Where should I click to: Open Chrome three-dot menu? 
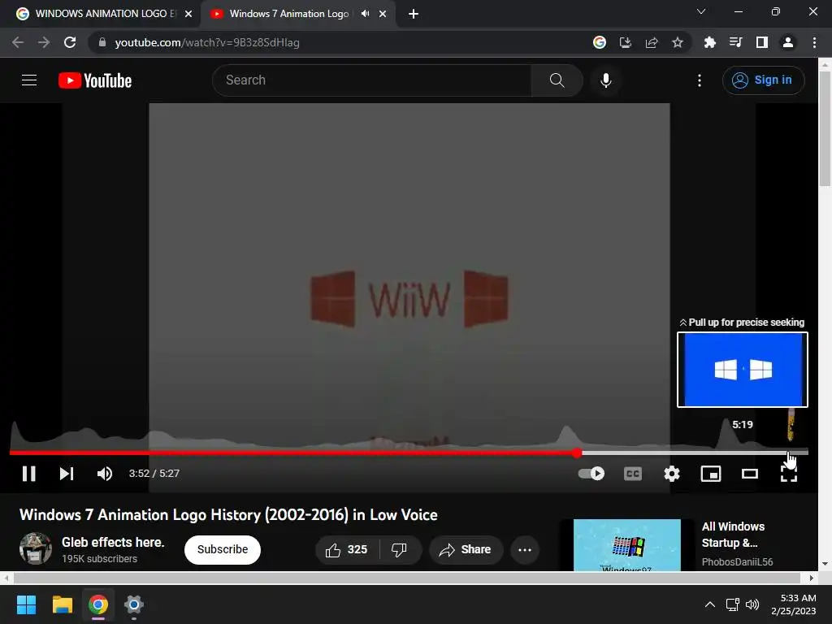pos(814,42)
